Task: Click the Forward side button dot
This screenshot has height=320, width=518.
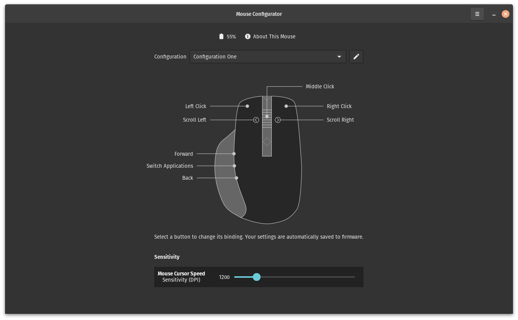Action: (234, 154)
